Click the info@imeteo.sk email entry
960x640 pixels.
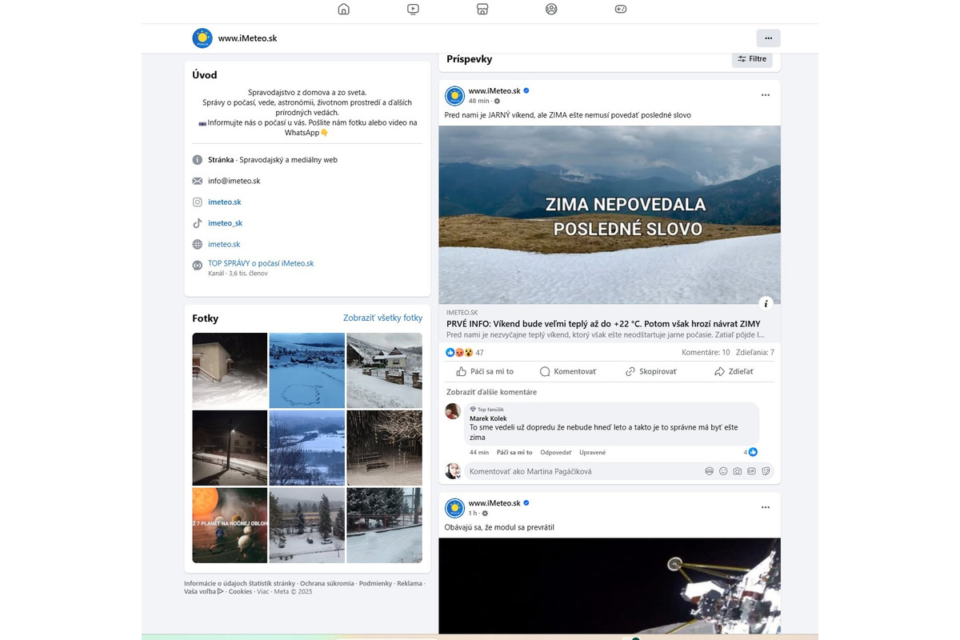click(234, 181)
